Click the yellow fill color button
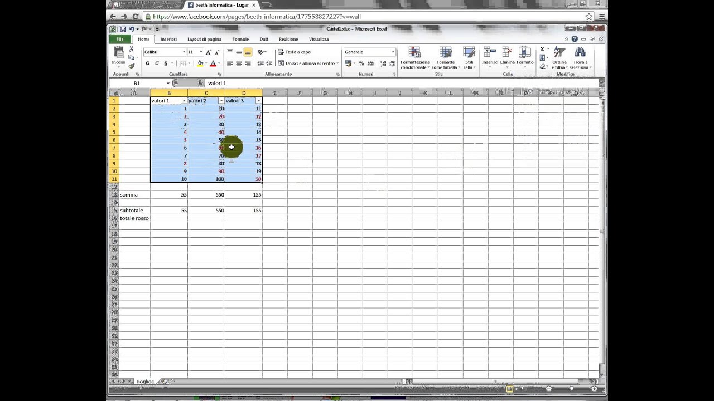Viewport: 714px width, 401px height. click(200, 63)
